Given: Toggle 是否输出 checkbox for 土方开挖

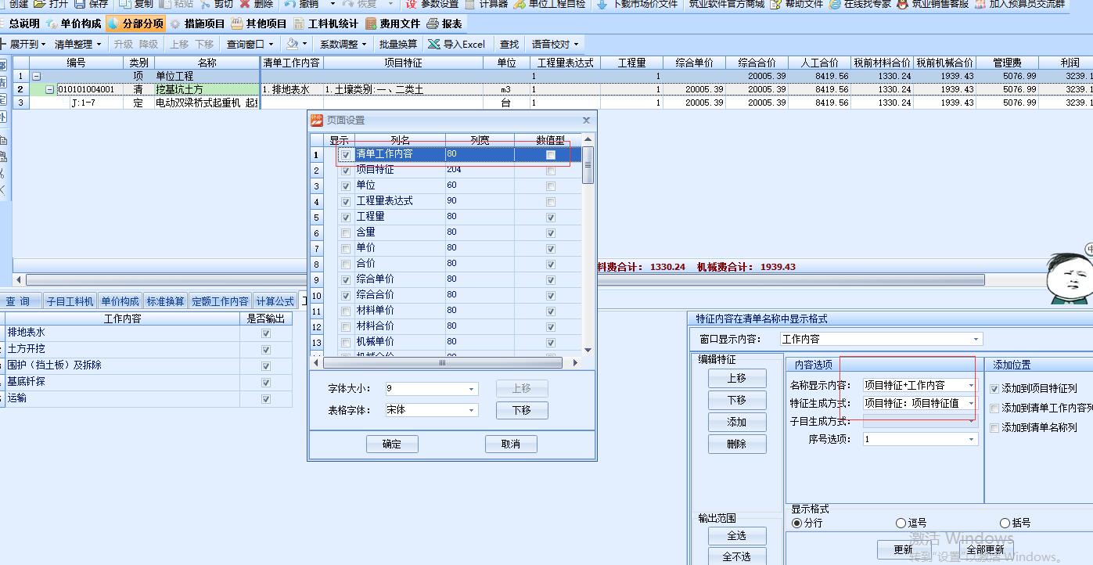Looking at the screenshot, I should (x=266, y=349).
